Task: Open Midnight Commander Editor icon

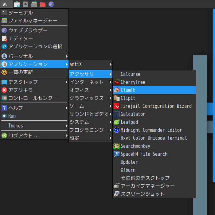Action: tap(117, 130)
